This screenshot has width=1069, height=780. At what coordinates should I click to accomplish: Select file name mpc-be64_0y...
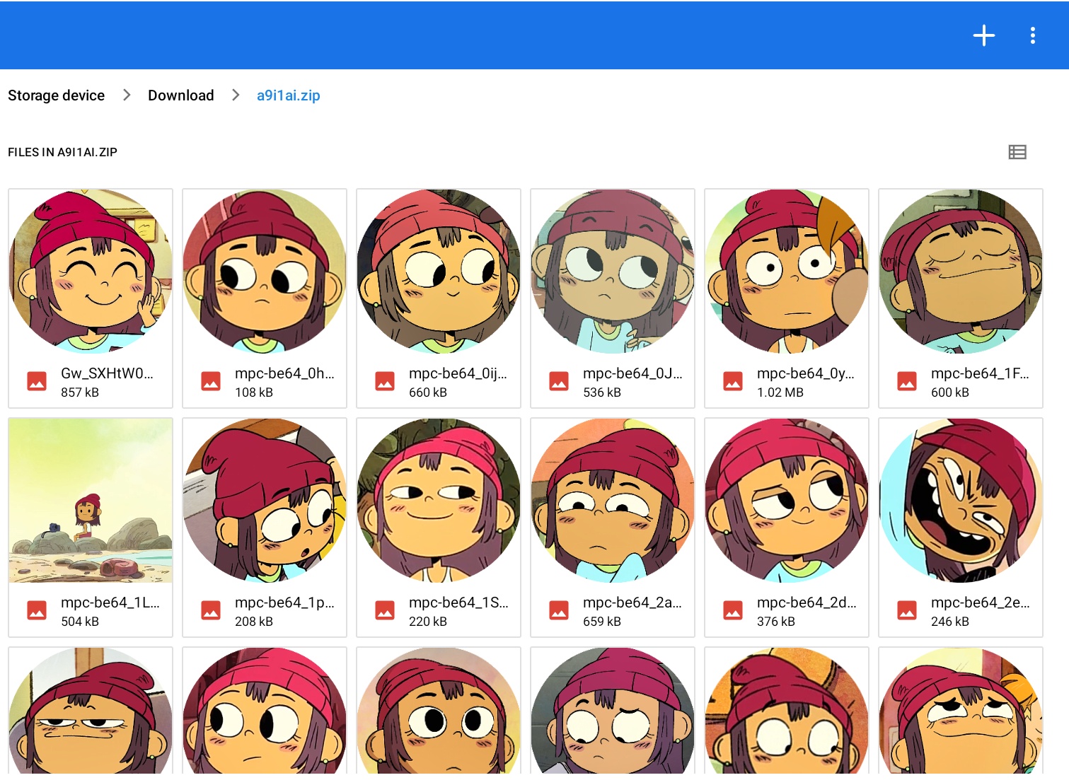pos(806,373)
